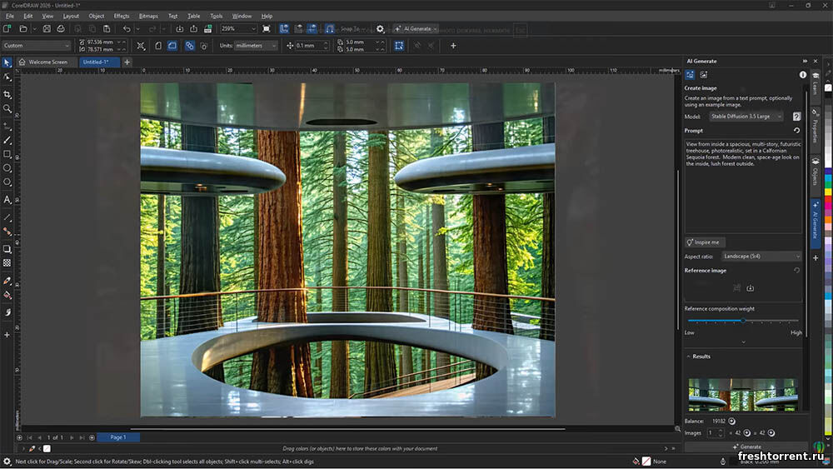This screenshot has width=833, height=469.
Task: Switch to the Welcome Screen tab
Action: point(47,62)
